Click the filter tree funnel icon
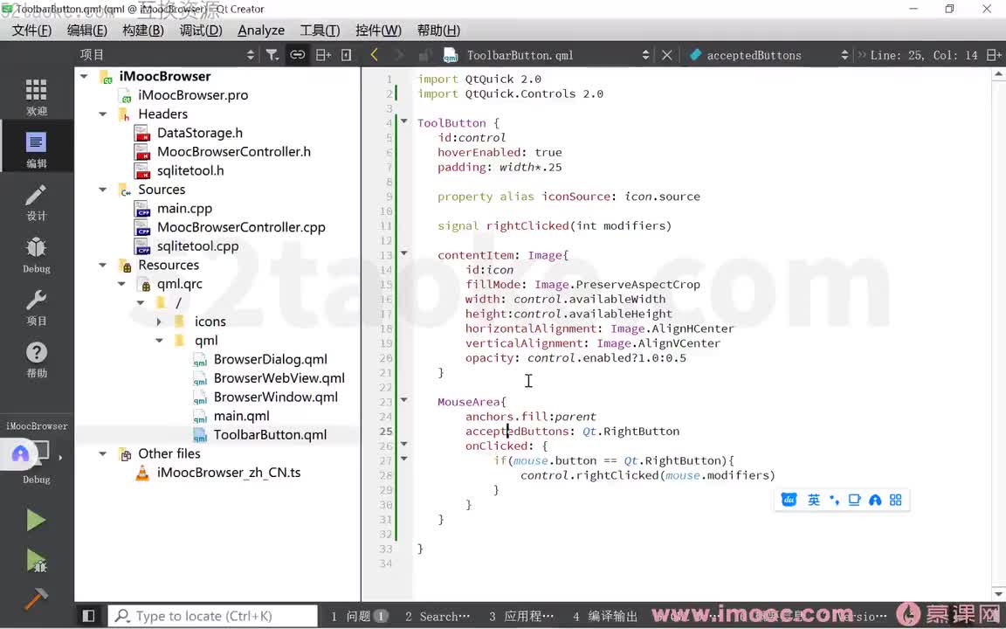Viewport: 1006px width, 629px height. point(272,55)
